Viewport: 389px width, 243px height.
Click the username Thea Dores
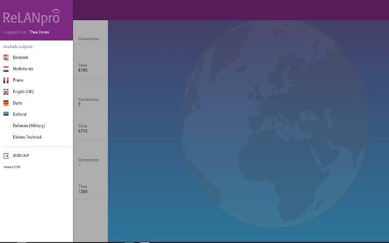tap(39, 32)
